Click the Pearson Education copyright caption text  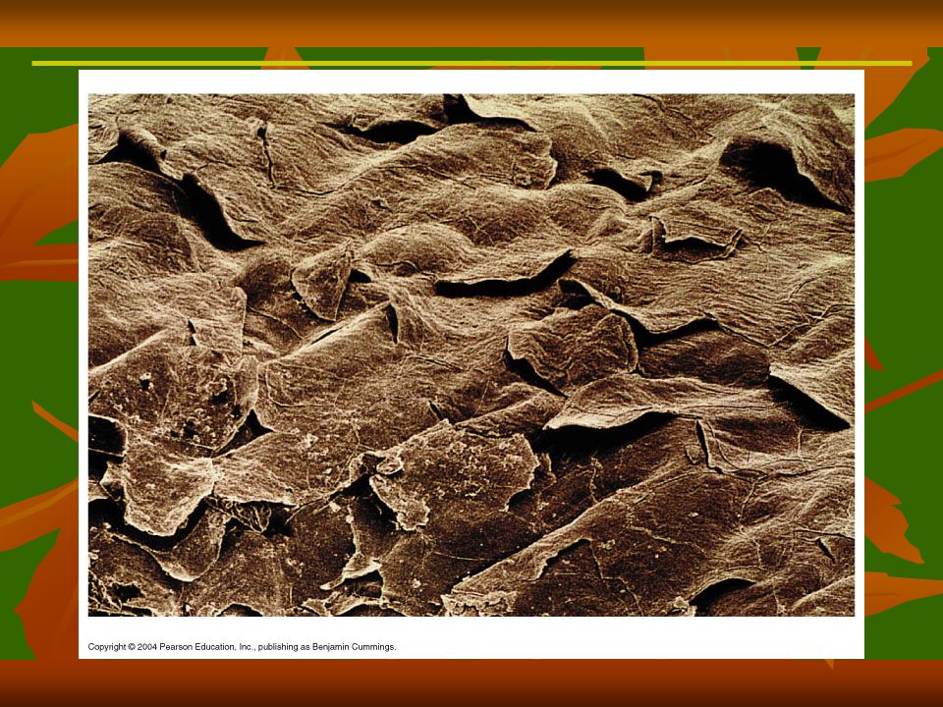[x=242, y=647]
